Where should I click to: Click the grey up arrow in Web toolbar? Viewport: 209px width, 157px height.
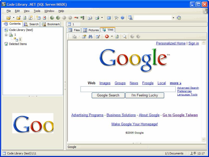(x=132, y=36)
